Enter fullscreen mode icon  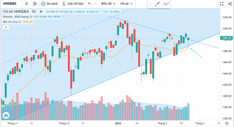221,4
